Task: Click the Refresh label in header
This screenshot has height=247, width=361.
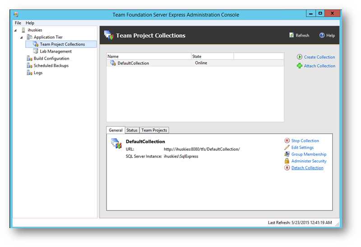Action: point(302,36)
